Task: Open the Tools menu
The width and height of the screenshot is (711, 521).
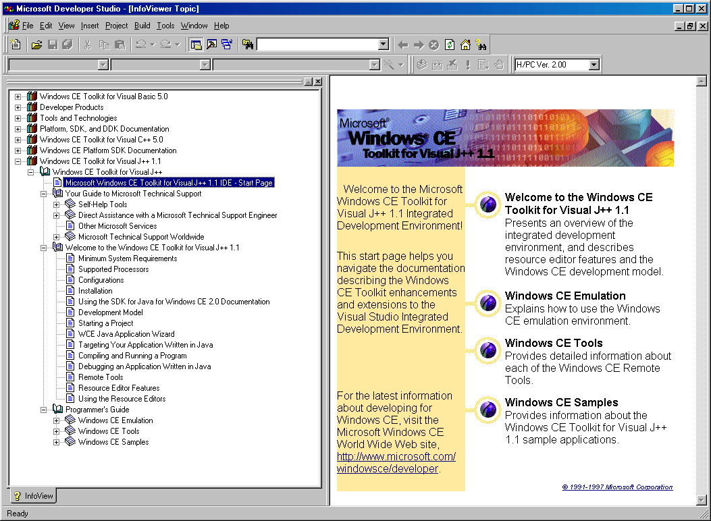Action: point(165,26)
